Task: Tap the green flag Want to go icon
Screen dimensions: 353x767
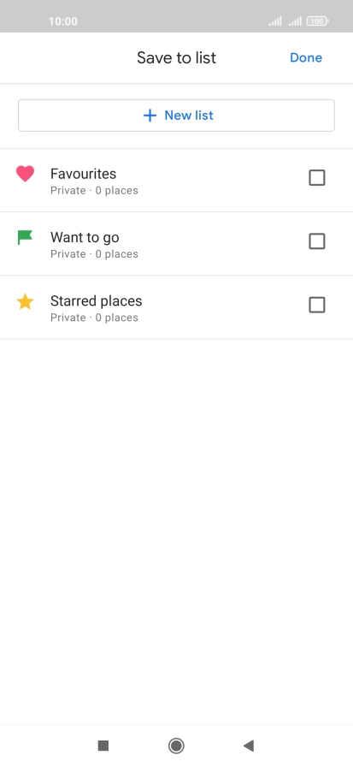Action: pos(25,237)
